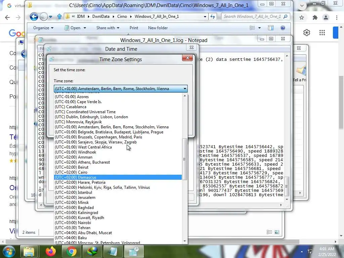The height and width of the screenshot is (258, 344).
Task: Expand the Explorer address bar history dropdown
Action: [205, 16]
